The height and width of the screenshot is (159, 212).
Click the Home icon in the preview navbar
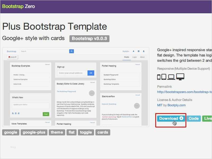tap(9, 57)
